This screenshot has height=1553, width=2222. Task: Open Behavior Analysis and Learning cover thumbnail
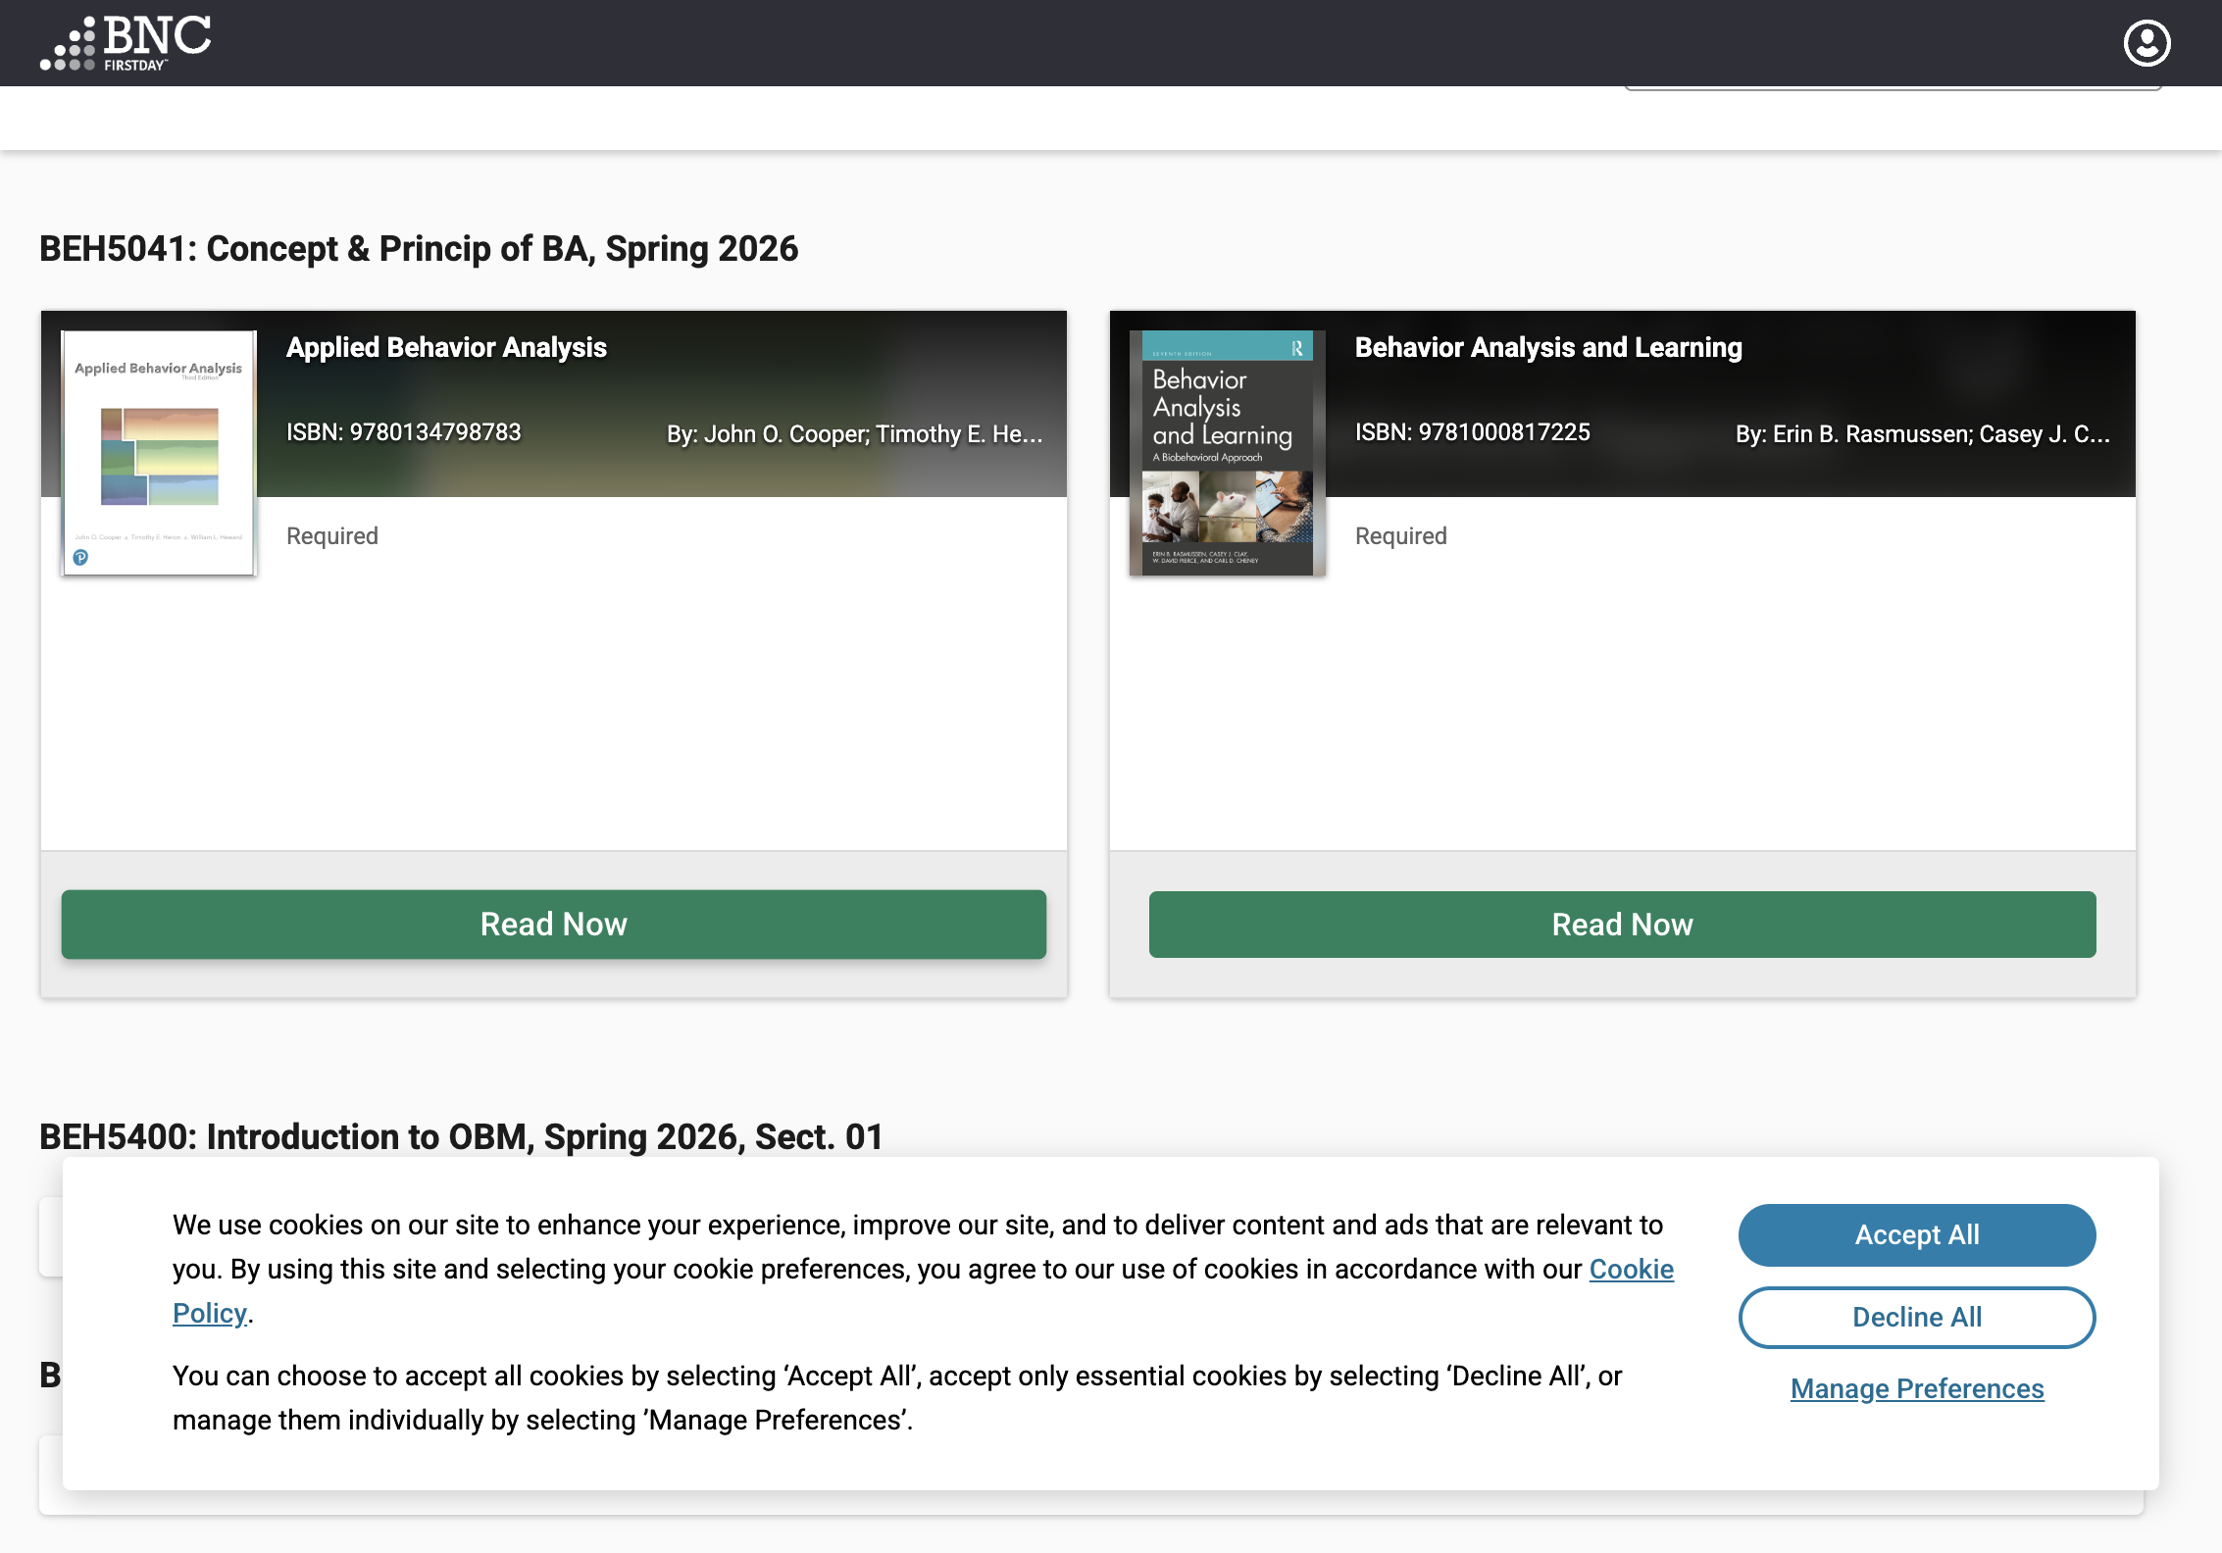point(1227,453)
